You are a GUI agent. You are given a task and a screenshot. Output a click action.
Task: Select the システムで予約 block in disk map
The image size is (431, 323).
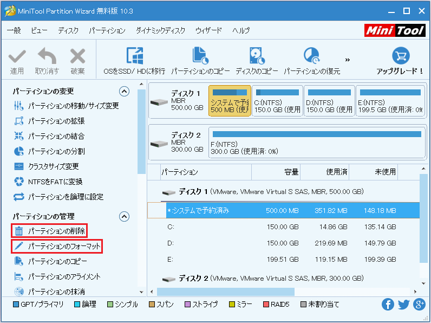230,101
